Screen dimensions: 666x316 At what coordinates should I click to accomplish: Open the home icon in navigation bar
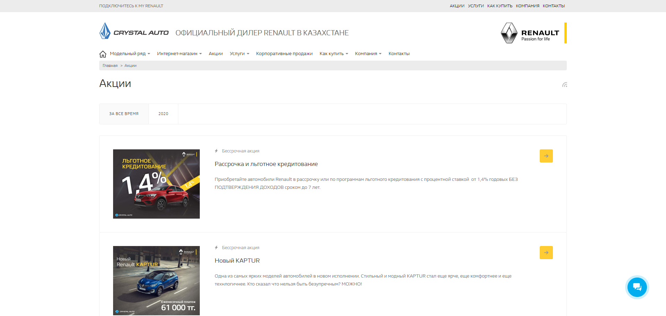(103, 54)
